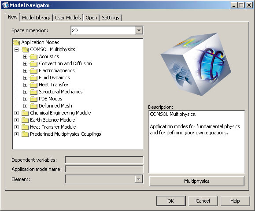255x211 pixels.
Task: Expand the Electromagnetics node
Action: tap(25, 70)
